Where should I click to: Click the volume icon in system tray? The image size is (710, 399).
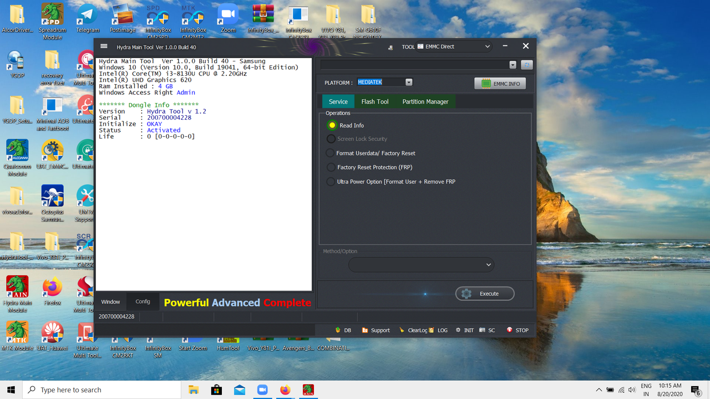(631, 390)
